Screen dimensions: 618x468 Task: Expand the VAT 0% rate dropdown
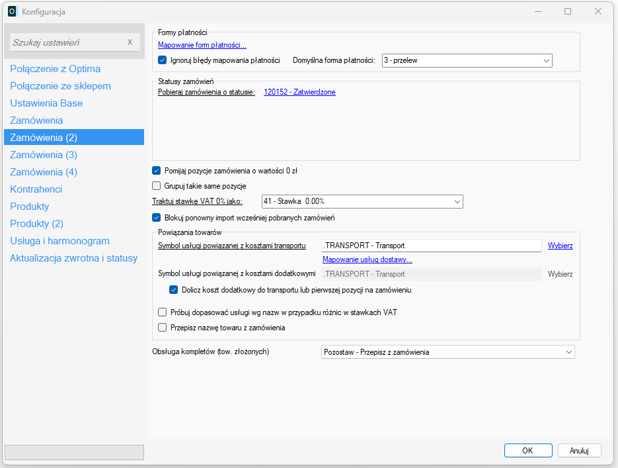pos(362,202)
